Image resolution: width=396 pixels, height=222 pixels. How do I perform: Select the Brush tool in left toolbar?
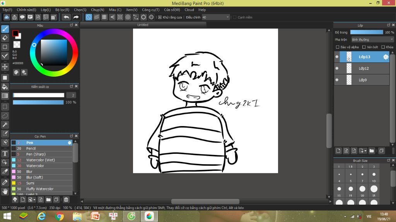[5, 29]
